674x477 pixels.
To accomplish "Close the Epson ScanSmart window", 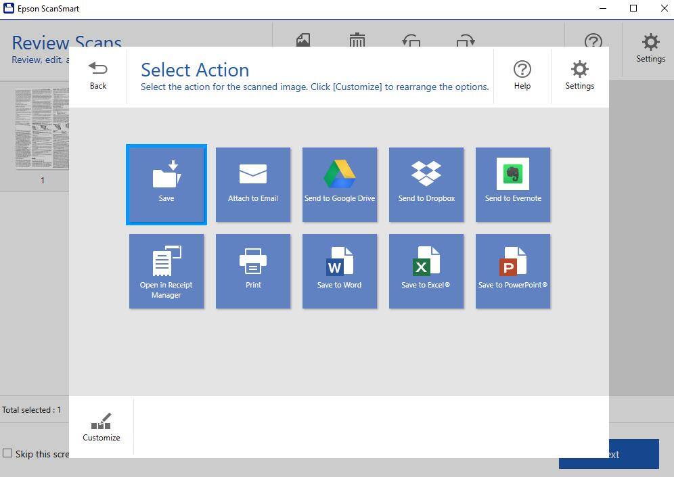I will click(x=665, y=9).
